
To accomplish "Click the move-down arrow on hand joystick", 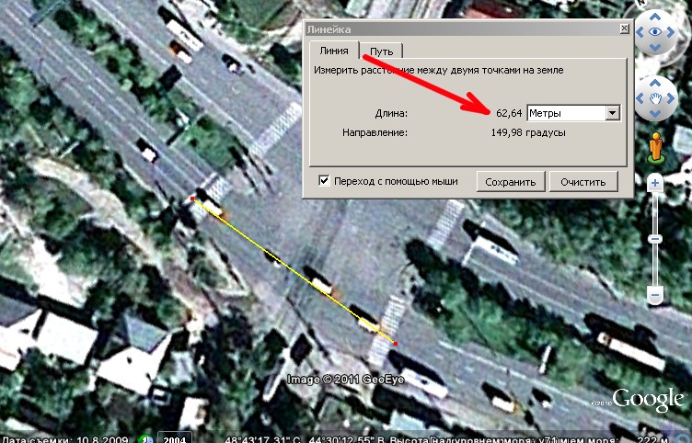I will (655, 114).
